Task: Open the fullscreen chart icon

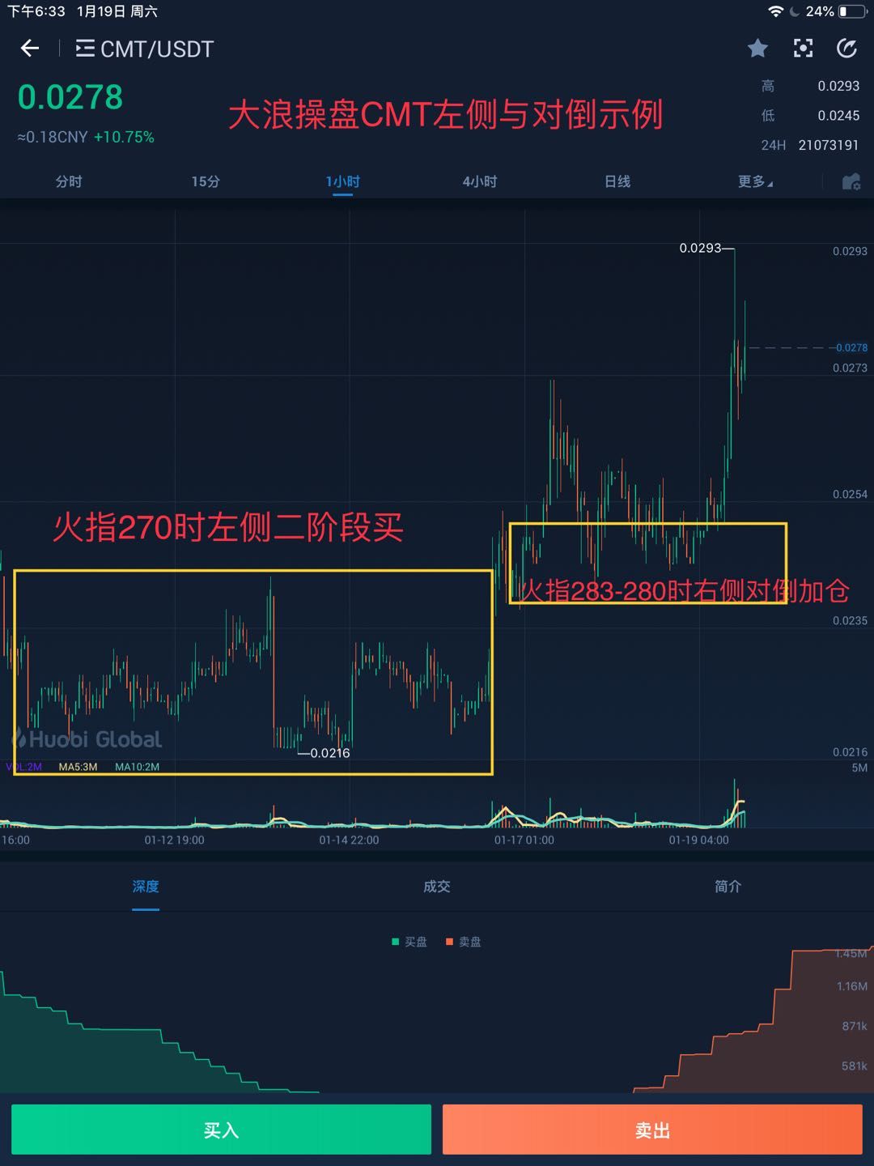Action: [x=803, y=49]
